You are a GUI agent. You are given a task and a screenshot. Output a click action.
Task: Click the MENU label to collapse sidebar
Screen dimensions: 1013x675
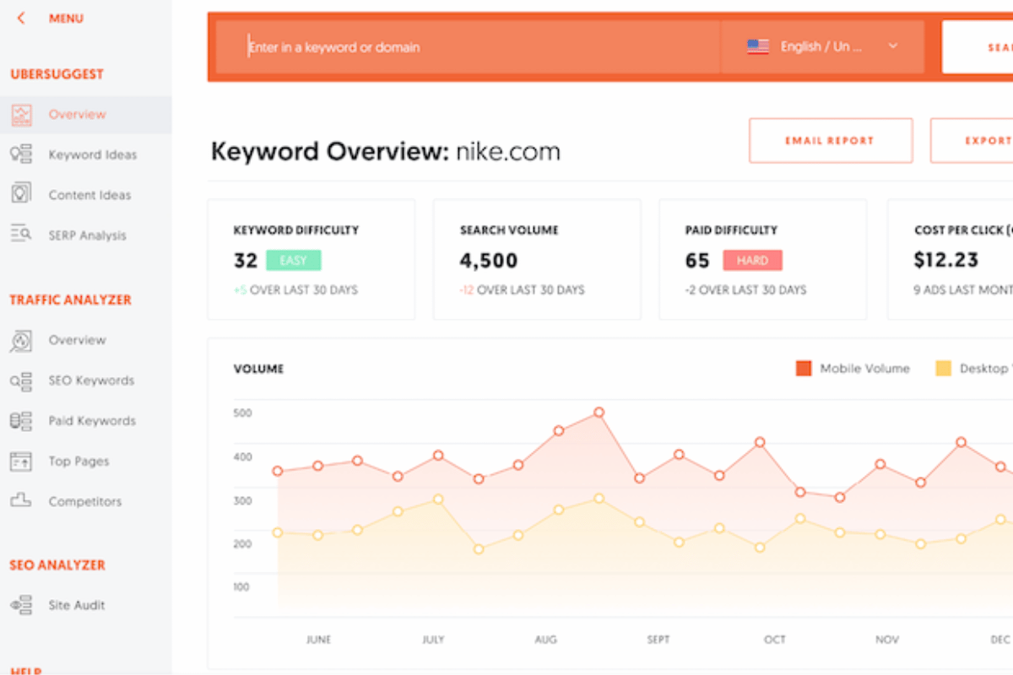(x=66, y=19)
